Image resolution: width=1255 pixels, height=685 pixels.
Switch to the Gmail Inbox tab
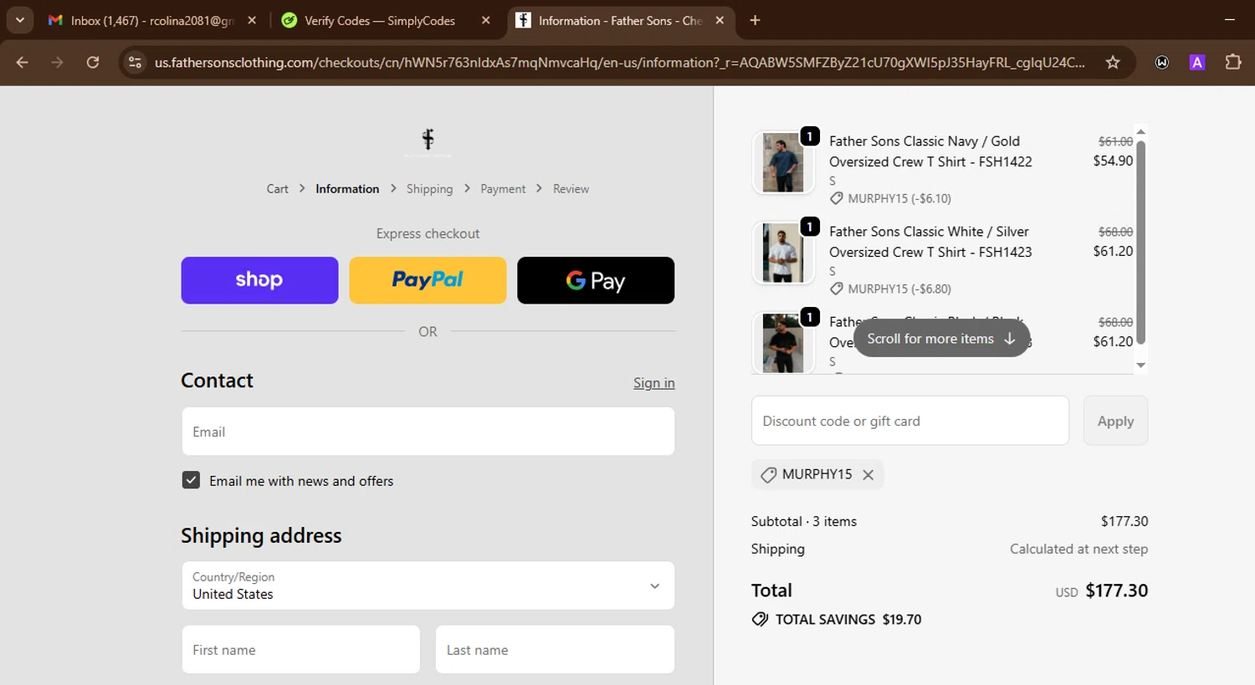152,20
